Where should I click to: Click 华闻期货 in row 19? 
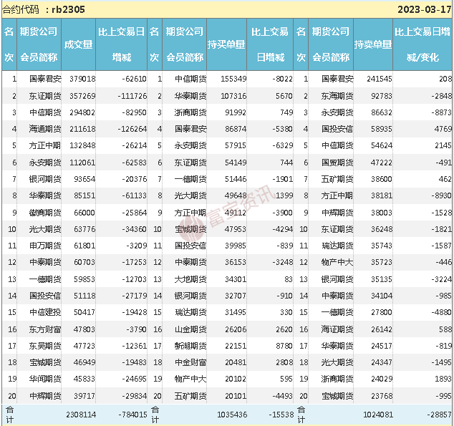[x=45, y=379]
